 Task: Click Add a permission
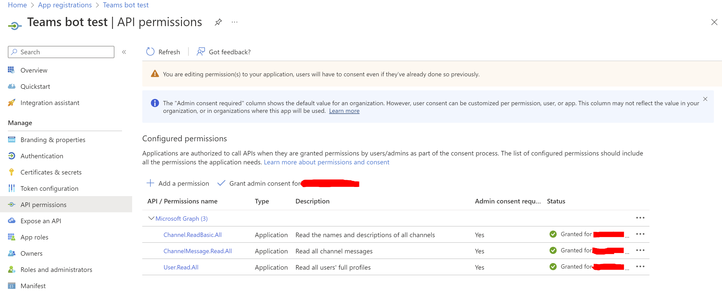pos(178,183)
